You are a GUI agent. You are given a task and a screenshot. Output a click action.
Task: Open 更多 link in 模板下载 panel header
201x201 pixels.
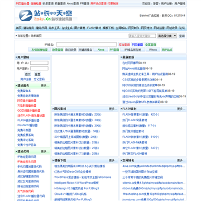(x=113, y=160)
